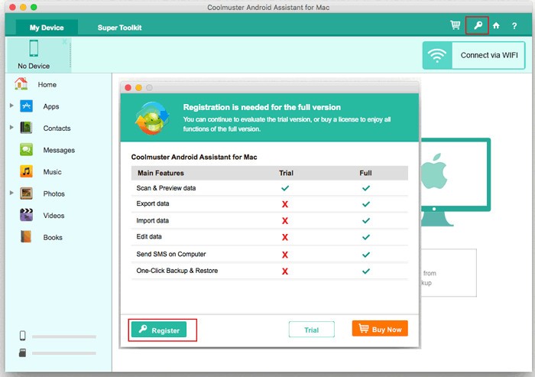Close the No Device tab
Screen dimensions: 535x377
click(x=64, y=41)
